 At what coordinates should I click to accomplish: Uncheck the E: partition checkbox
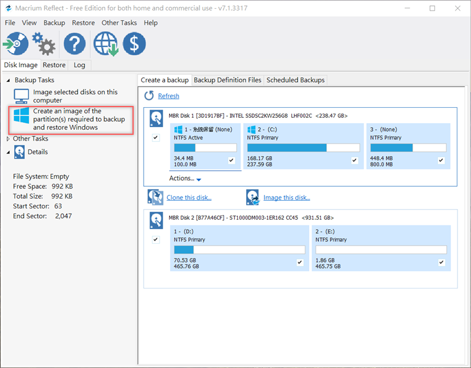click(442, 263)
